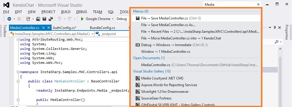Toggle pin on MediaController.cs tab

coord(43,28)
